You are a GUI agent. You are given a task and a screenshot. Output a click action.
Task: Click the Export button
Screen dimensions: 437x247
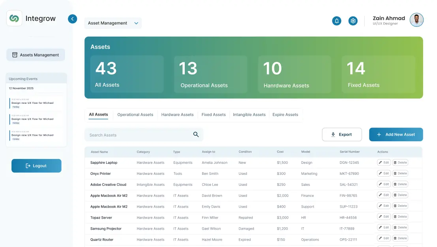(342, 135)
